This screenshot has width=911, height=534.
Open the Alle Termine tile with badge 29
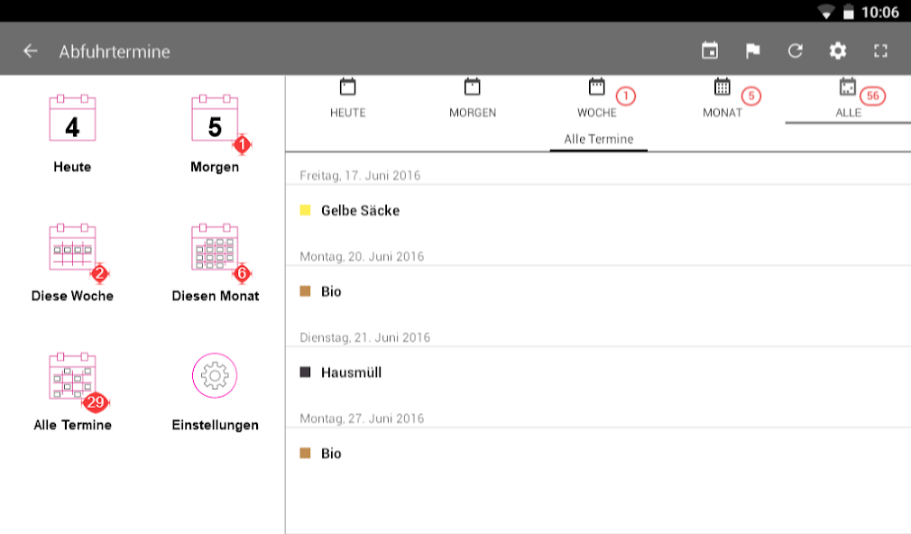click(72, 391)
